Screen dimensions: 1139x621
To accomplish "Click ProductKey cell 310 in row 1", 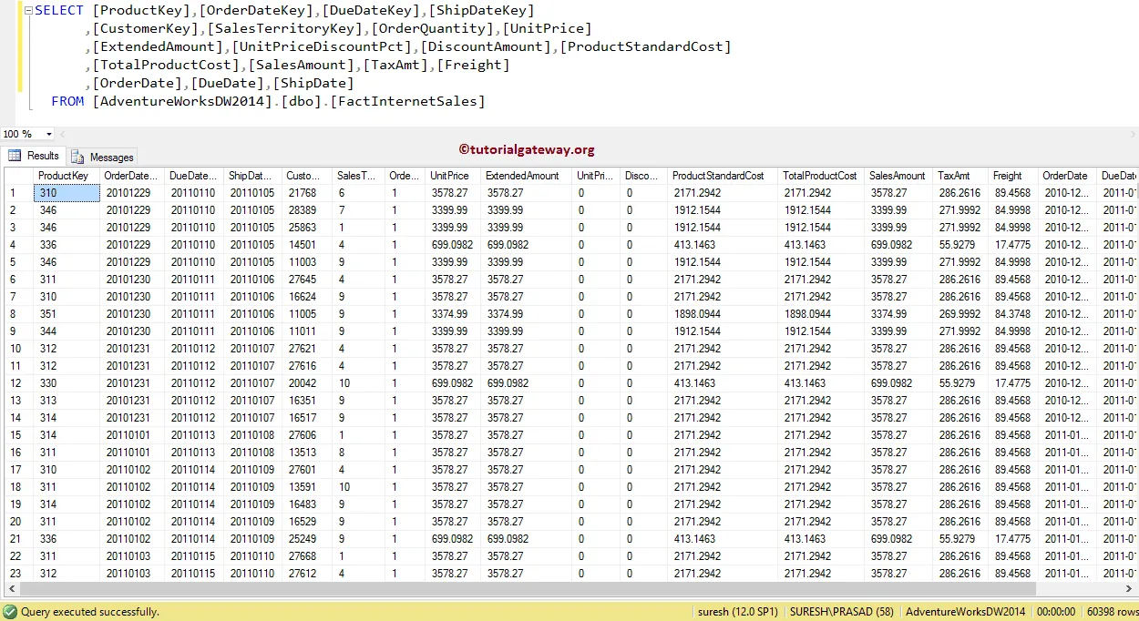I will tap(67, 193).
